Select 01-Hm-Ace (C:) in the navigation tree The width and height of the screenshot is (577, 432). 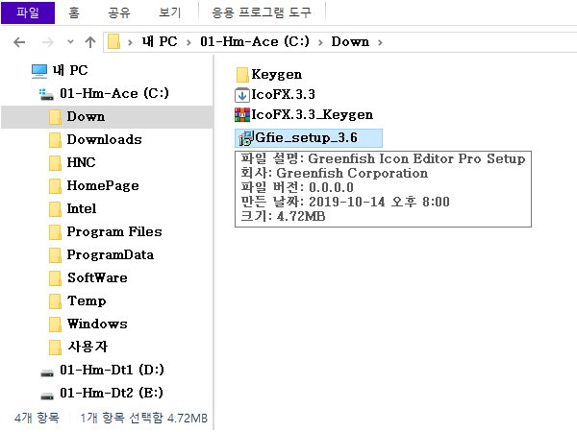(114, 93)
